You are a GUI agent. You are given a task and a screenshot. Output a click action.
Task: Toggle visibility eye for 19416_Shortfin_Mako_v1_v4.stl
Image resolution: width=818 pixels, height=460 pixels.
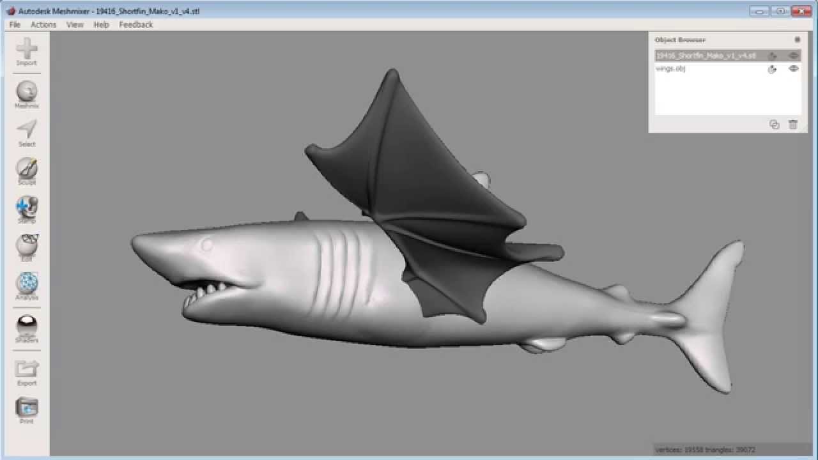pos(793,56)
